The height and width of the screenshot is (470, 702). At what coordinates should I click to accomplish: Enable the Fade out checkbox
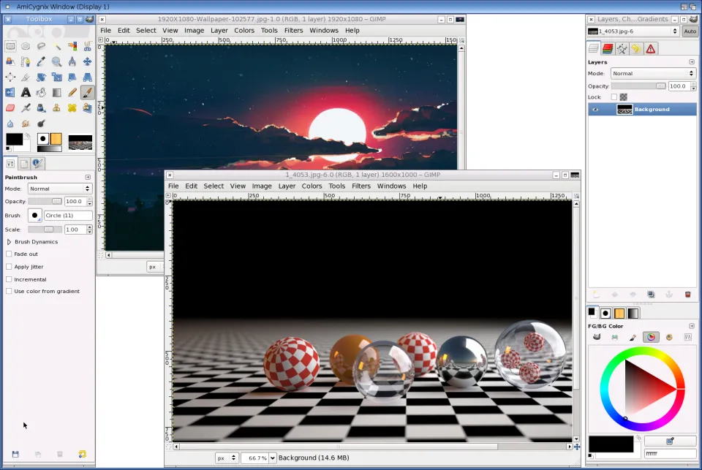point(9,254)
